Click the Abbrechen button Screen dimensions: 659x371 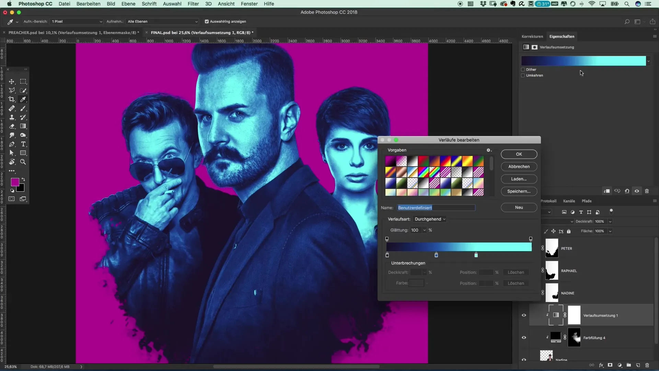click(x=519, y=167)
